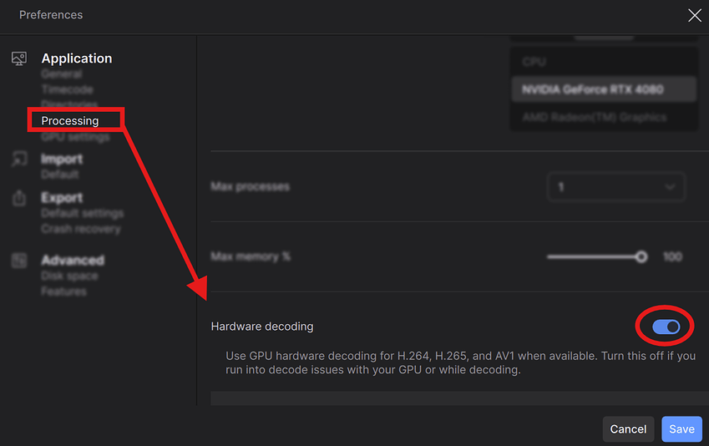Open Crash recovery under Export
Viewport: 709px width, 446px height.
click(x=81, y=229)
